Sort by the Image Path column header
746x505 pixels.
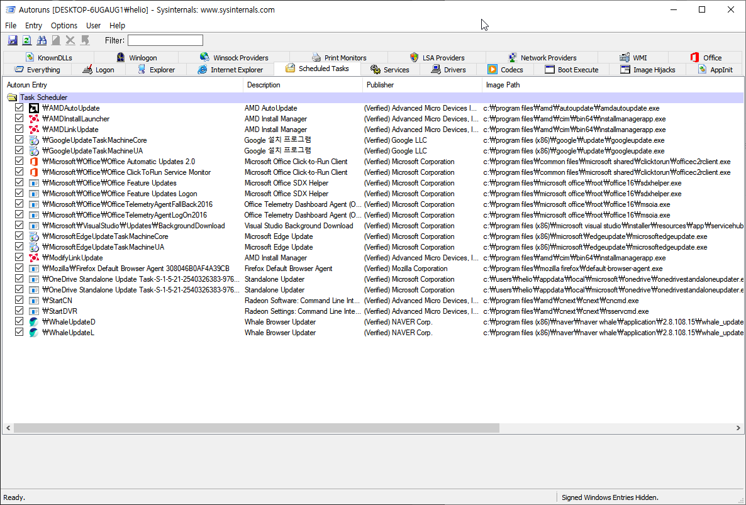(x=613, y=85)
